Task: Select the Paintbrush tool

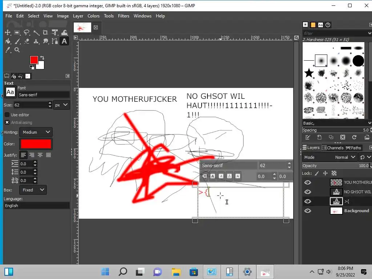Action: click(17, 41)
